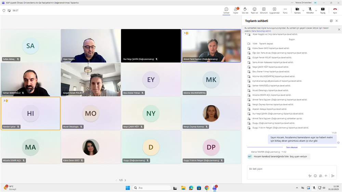342x192 pixels.
Task: Open emoji picker in message box
Action: 315,176
